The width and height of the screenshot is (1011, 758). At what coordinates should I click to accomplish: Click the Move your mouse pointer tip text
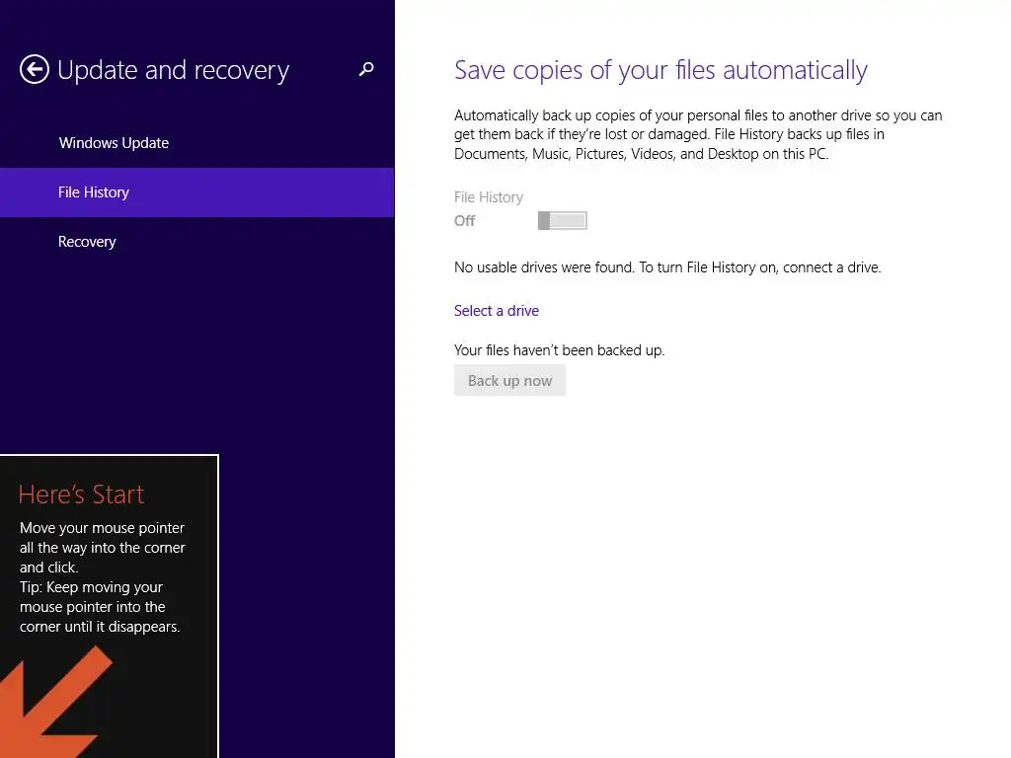pyautogui.click(x=102, y=576)
